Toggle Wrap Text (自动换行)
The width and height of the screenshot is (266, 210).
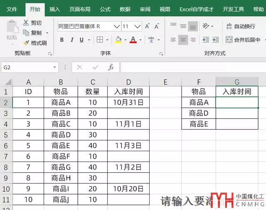click(241, 26)
